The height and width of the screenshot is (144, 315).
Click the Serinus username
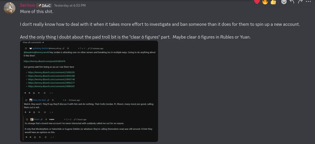(x=27, y=6)
